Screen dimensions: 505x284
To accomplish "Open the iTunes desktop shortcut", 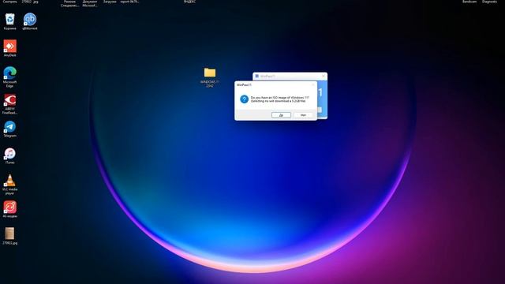I will [x=10, y=156].
